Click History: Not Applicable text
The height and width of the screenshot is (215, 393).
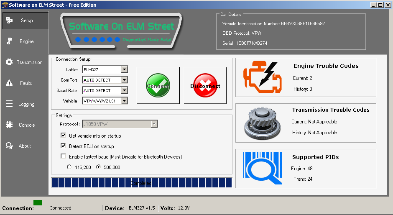point(314,133)
